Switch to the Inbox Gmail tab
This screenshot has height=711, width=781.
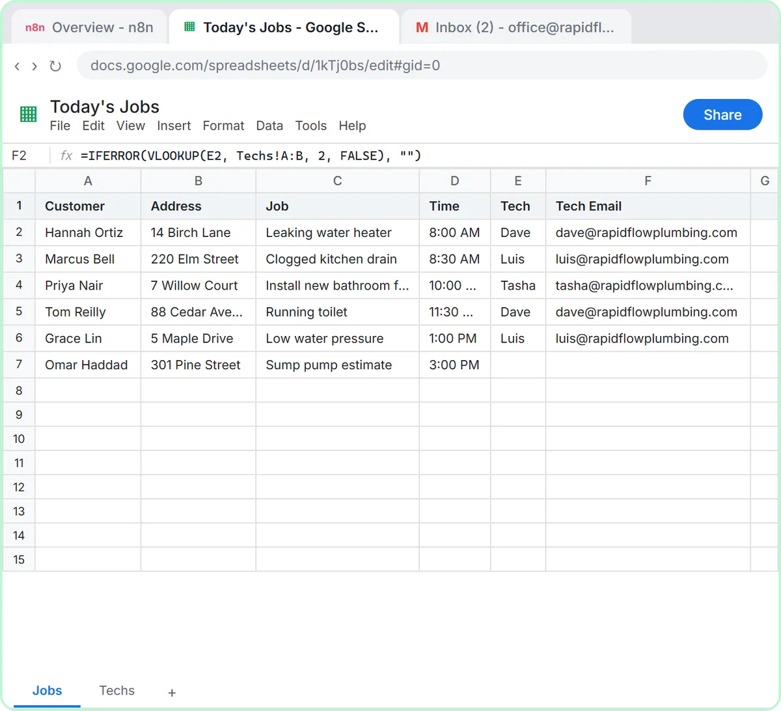(x=515, y=27)
